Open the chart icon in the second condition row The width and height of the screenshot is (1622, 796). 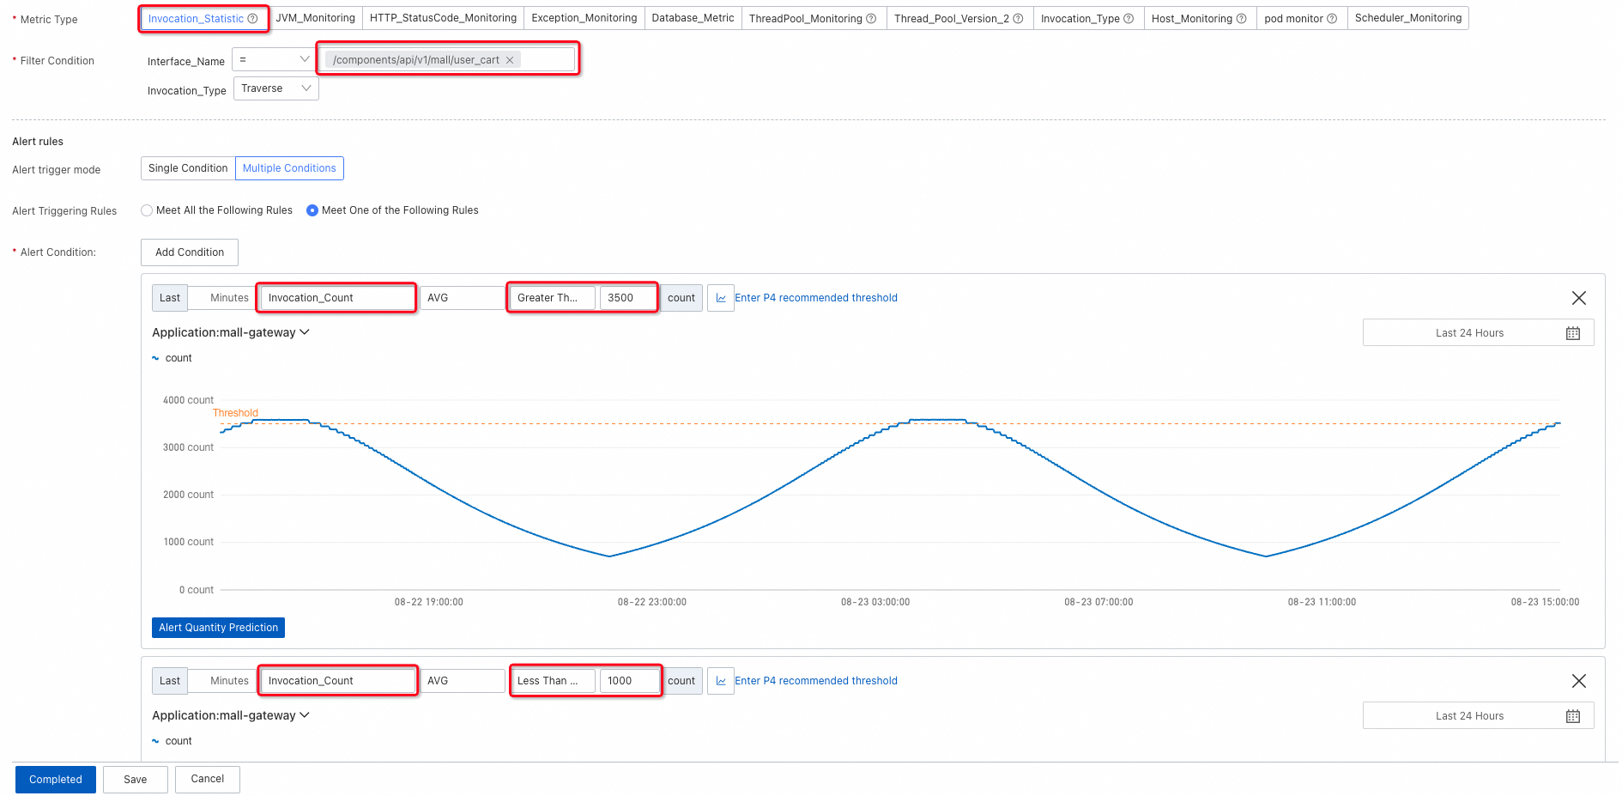(721, 681)
